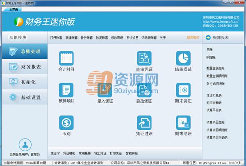Open the 总账 report
Screen dimensions: 246x166
click(x=210, y=50)
